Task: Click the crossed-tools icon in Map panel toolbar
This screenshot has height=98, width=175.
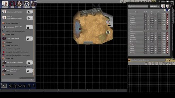Action: tap(170, 63)
